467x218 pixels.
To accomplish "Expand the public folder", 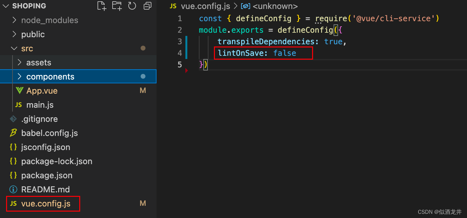I will (14, 34).
